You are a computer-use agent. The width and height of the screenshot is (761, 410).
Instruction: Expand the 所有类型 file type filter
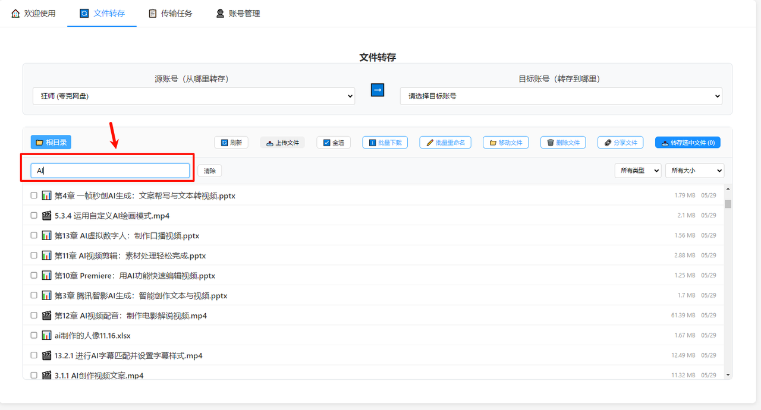click(637, 171)
